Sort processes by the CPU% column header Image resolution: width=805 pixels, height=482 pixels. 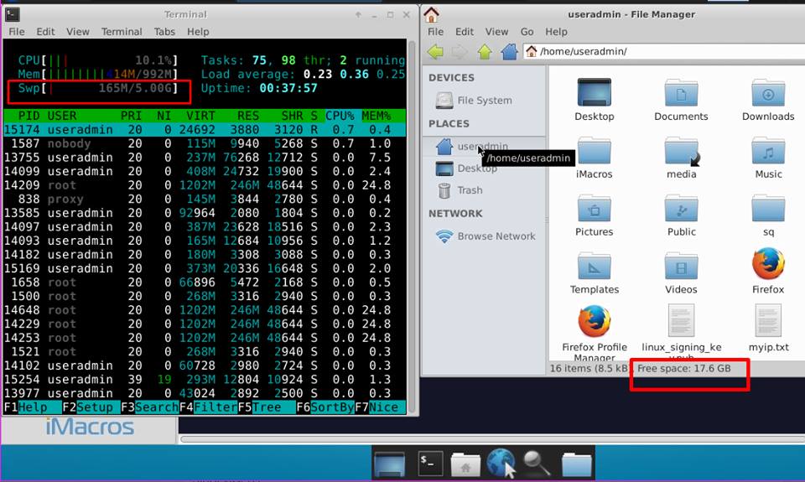[x=340, y=116]
